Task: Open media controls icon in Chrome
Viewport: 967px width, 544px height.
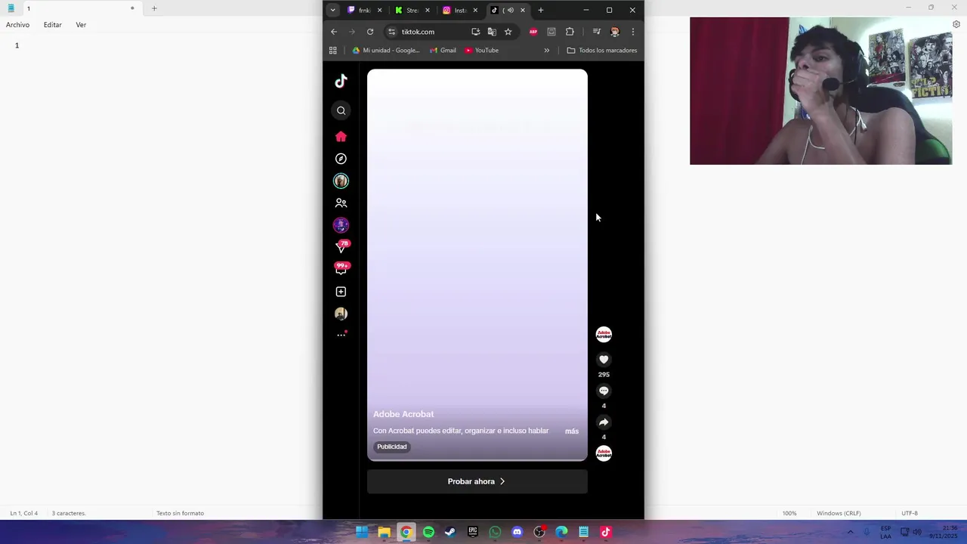Action: 596,32
